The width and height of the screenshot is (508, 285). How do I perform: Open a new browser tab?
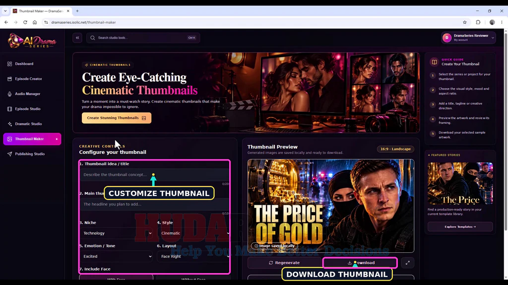click(x=77, y=11)
